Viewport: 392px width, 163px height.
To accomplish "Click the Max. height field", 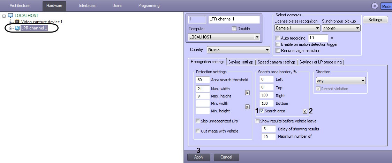I will pos(203,96).
